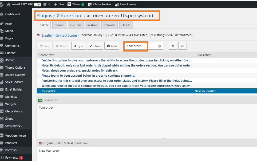This screenshot has width=257, height=161.
Task: Open Sales Booster in the sidebar
Action: click(14, 82)
